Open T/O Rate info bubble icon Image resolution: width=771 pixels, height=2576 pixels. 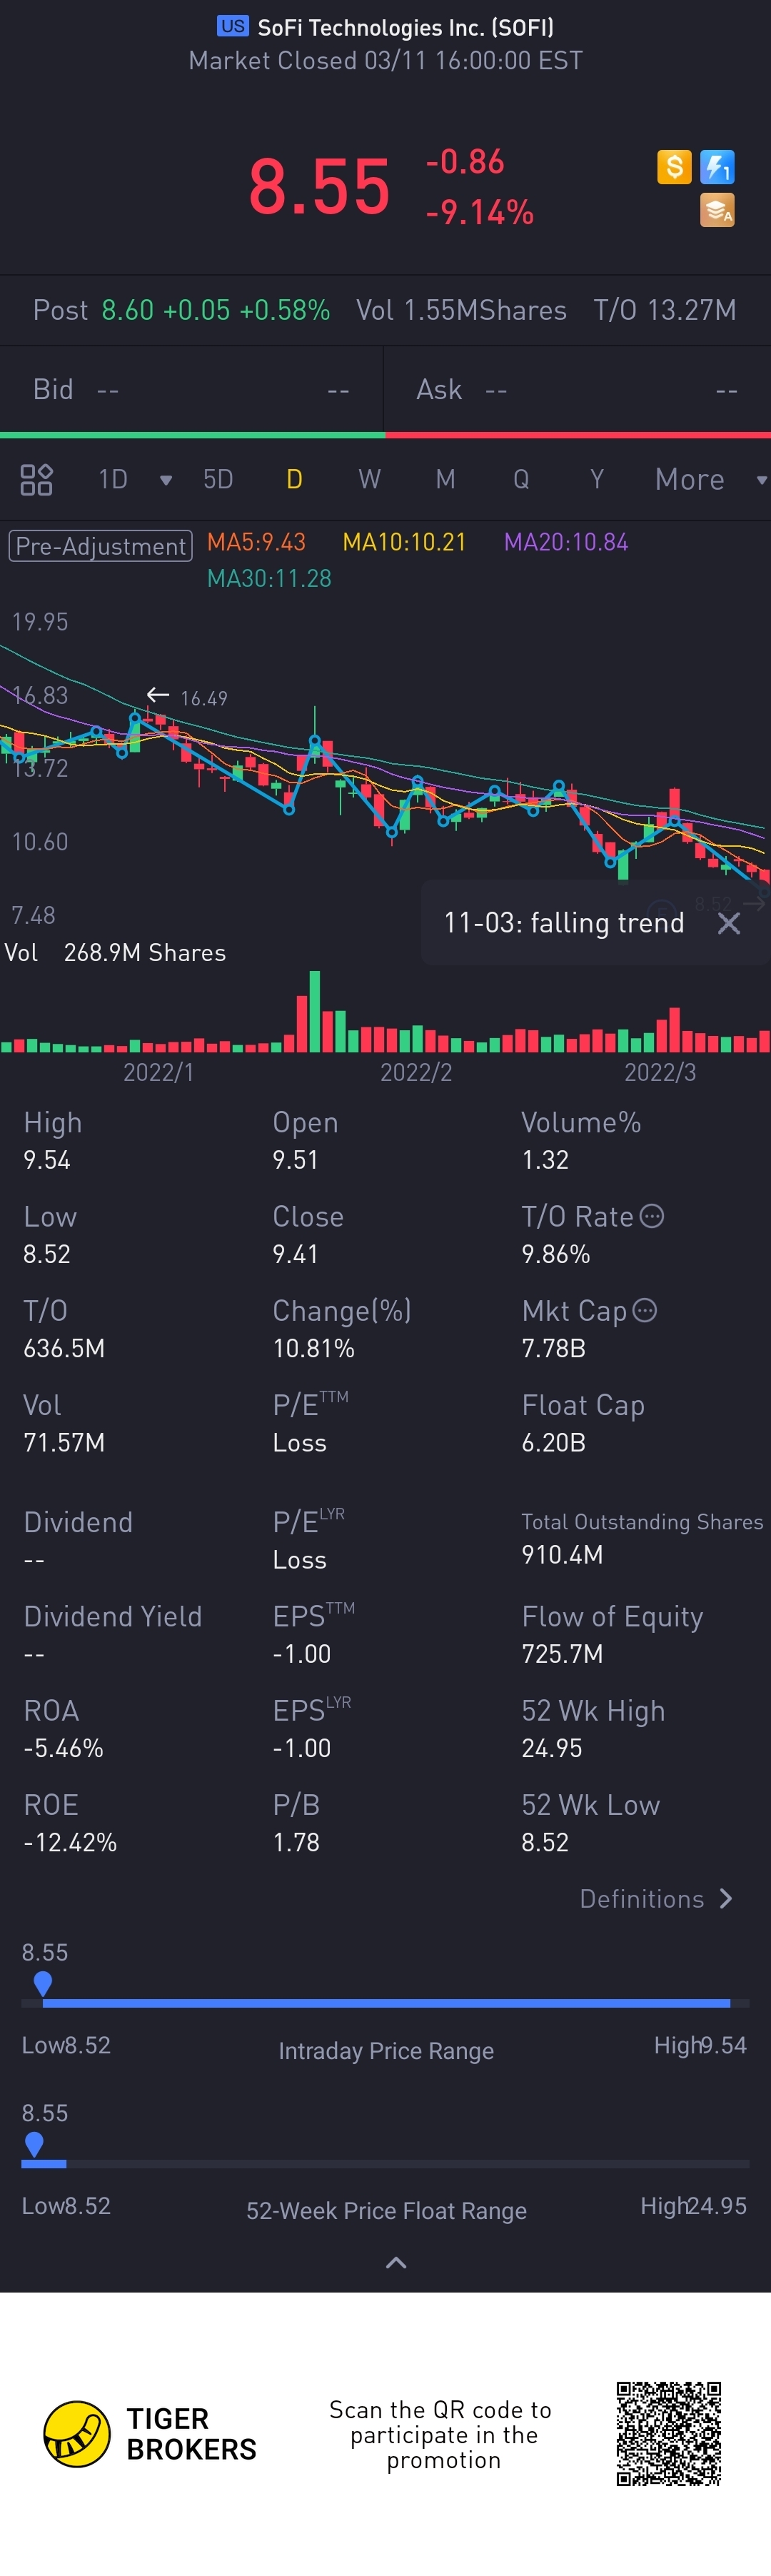click(x=652, y=1216)
